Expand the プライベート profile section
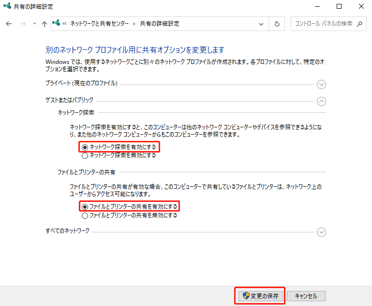 click(x=321, y=85)
